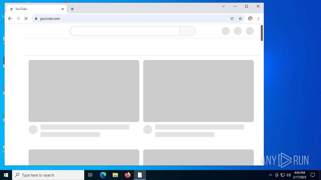This screenshot has height=180, width=321.
Task: Launch Firefox from taskbar
Action: (x=128, y=175)
